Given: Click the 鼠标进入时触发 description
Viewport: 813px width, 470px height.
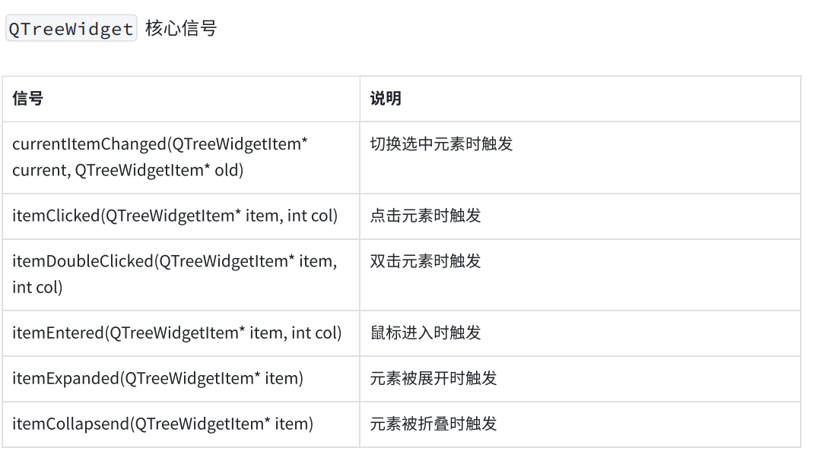Looking at the screenshot, I should click(x=425, y=333).
